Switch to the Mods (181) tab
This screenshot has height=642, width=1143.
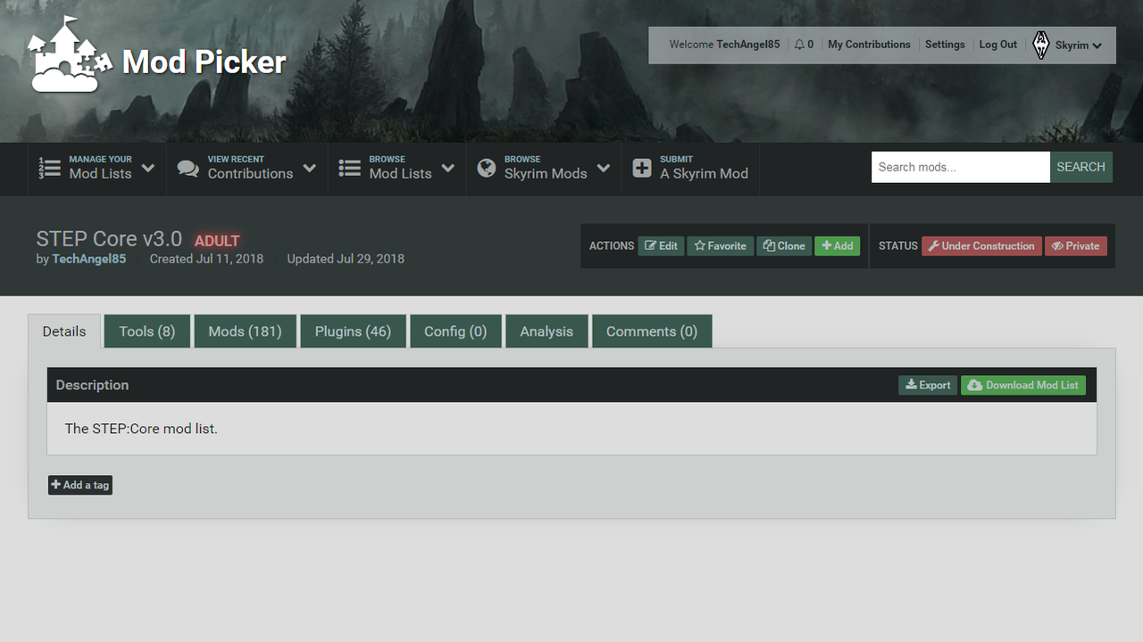(x=246, y=331)
